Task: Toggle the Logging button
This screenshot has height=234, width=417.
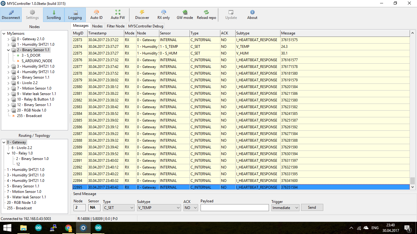Action: [75, 15]
